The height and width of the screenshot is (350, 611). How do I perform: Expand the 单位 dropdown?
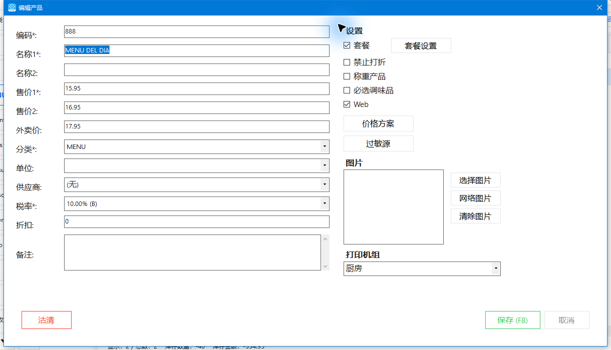click(x=325, y=166)
